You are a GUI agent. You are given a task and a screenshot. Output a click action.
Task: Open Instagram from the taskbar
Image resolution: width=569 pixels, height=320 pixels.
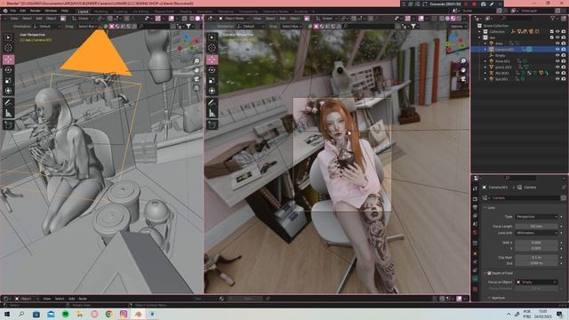tap(124, 314)
